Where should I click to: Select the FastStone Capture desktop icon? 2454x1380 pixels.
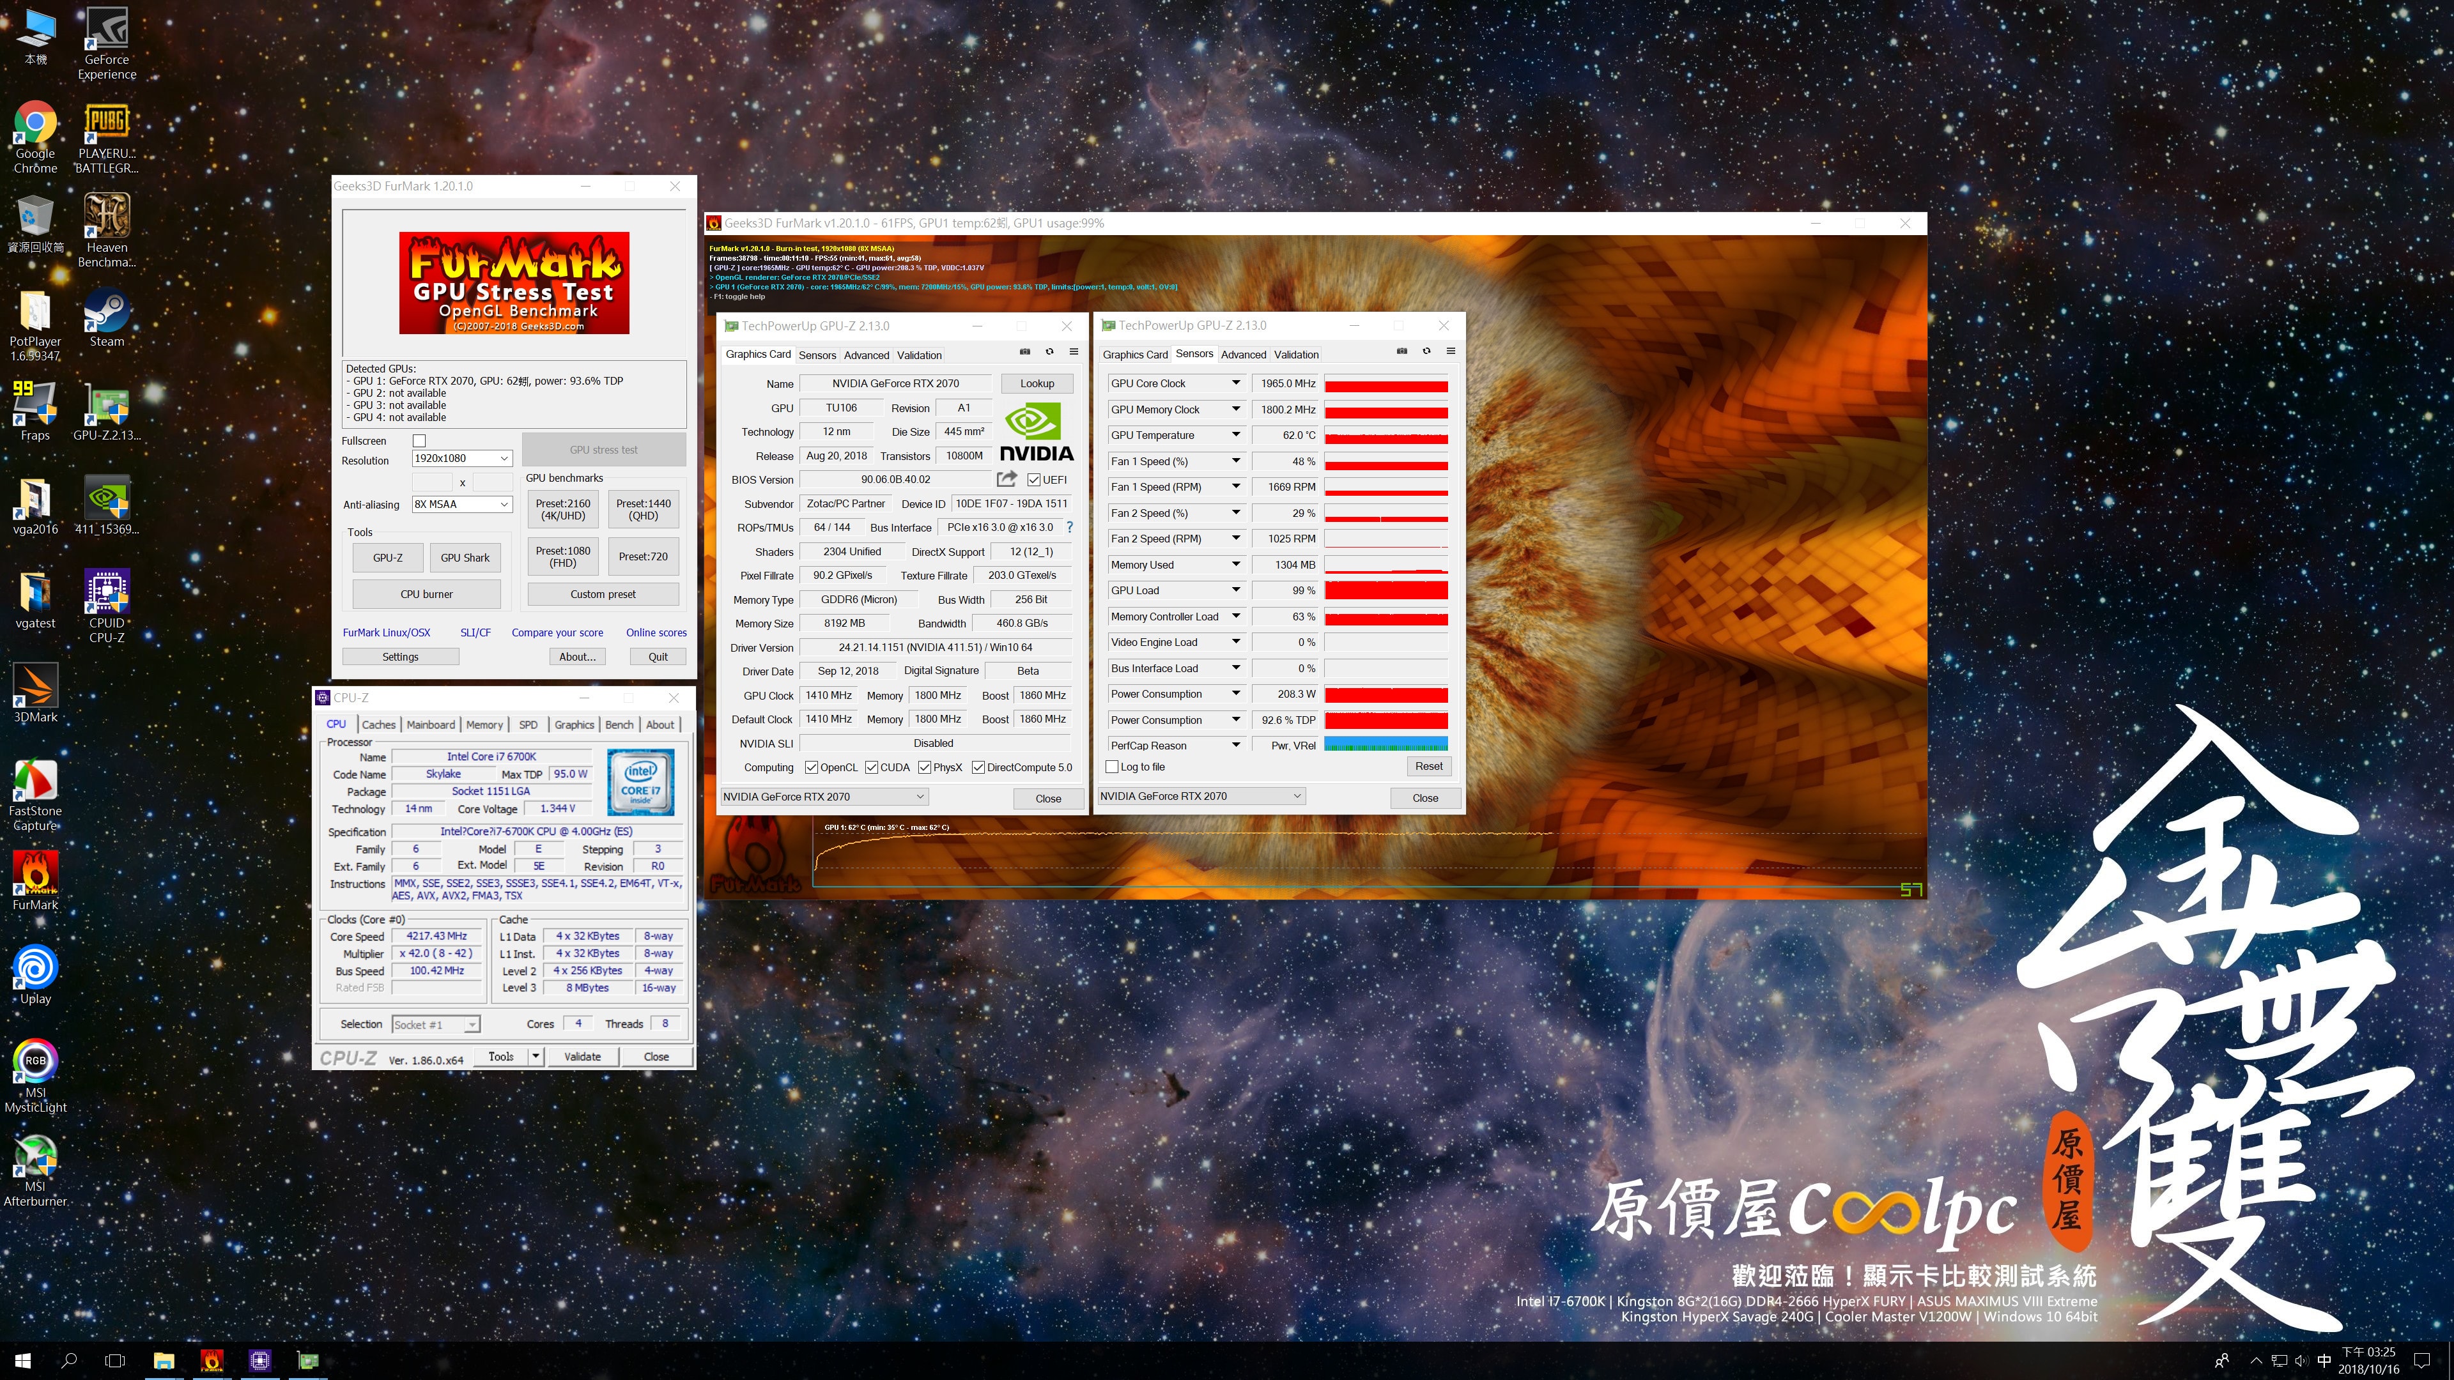click(x=35, y=795)
